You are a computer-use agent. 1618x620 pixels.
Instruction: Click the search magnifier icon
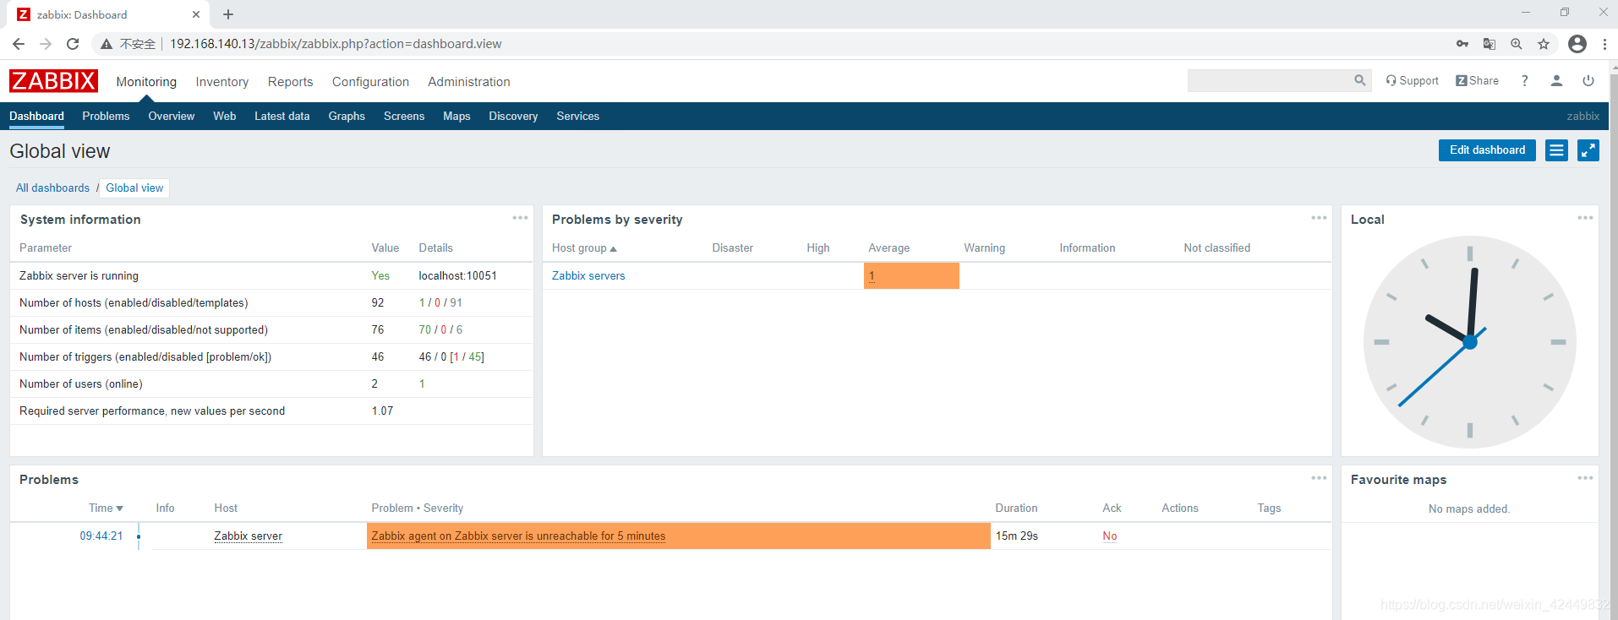pos(1359,80)
